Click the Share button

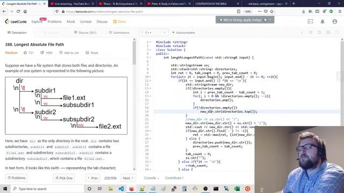pyautogui.click(x=92, y=53)
